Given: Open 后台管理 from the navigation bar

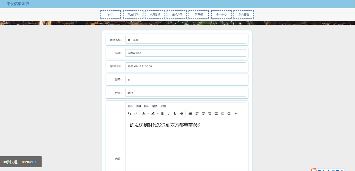Looking at the screenshot, I should pyautogui.click(x=243, y=14).
